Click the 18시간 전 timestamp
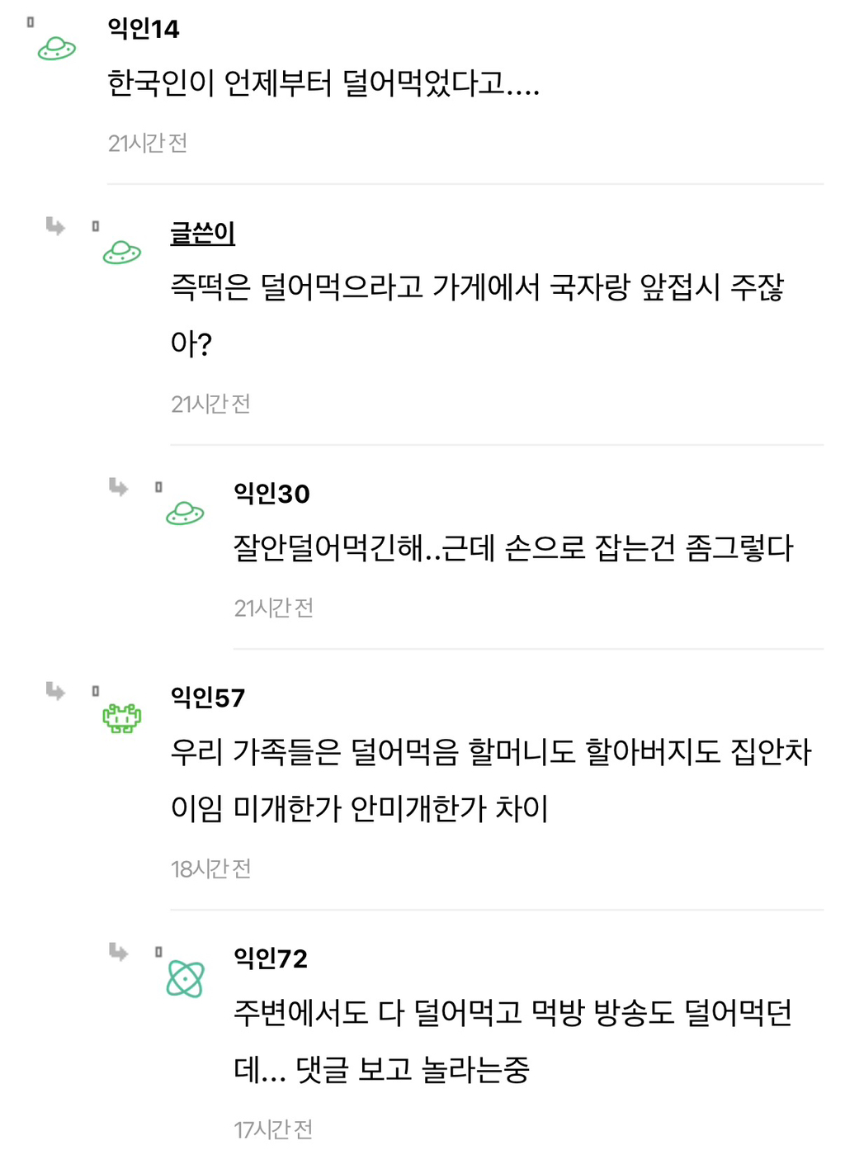Screen dimensions: 845x1150 210,868
